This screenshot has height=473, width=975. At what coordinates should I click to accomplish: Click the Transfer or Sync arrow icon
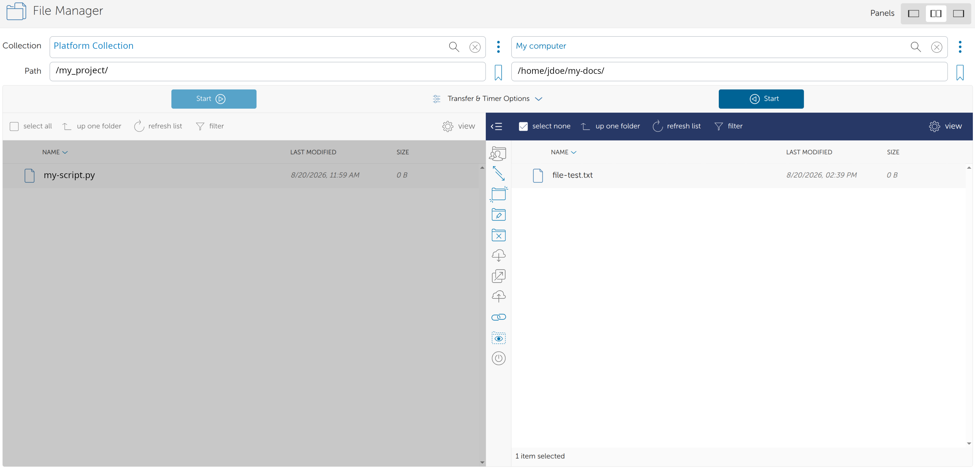(x=499, y=173)
